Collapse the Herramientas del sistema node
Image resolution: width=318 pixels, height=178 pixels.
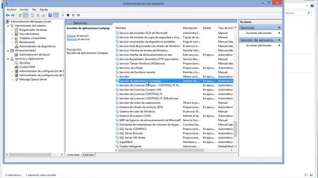pos(8,26)
